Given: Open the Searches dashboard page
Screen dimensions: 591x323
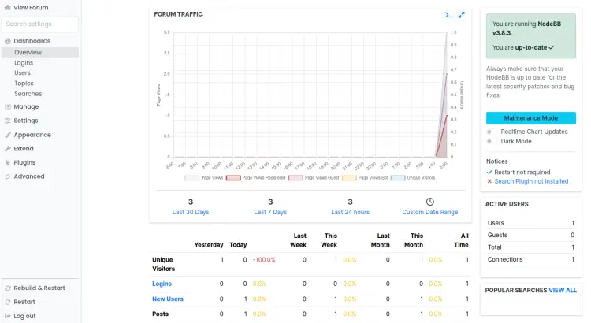Looking at the screenshot, I should pyautogui.click(x=28, y=94).
